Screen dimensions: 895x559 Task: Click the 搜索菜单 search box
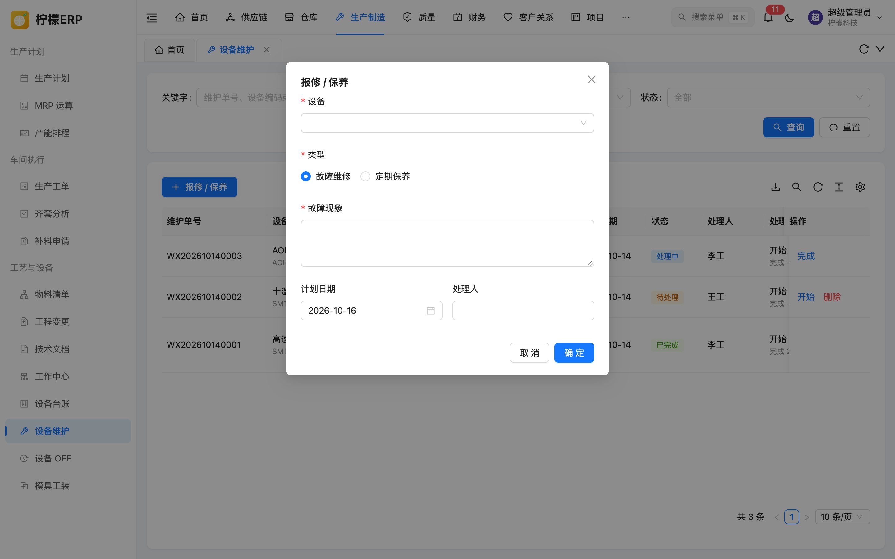coord(712,17)
